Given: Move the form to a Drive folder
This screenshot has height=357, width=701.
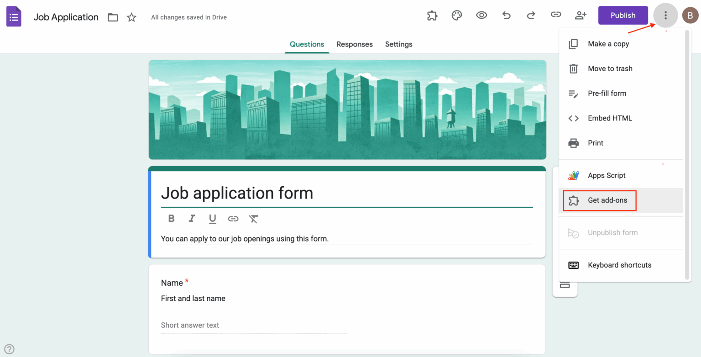Looking at the screenshot, I should click(113, 17).
